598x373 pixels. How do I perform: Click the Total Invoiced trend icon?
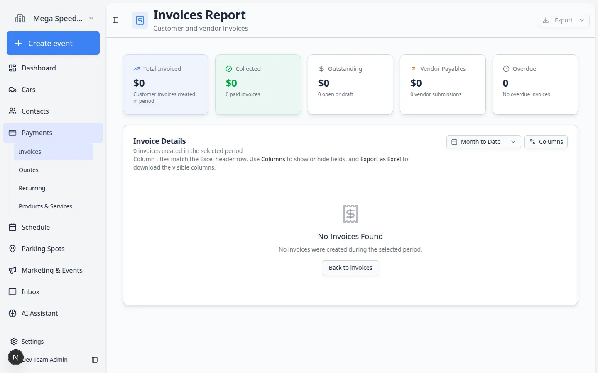click(137, 69)
